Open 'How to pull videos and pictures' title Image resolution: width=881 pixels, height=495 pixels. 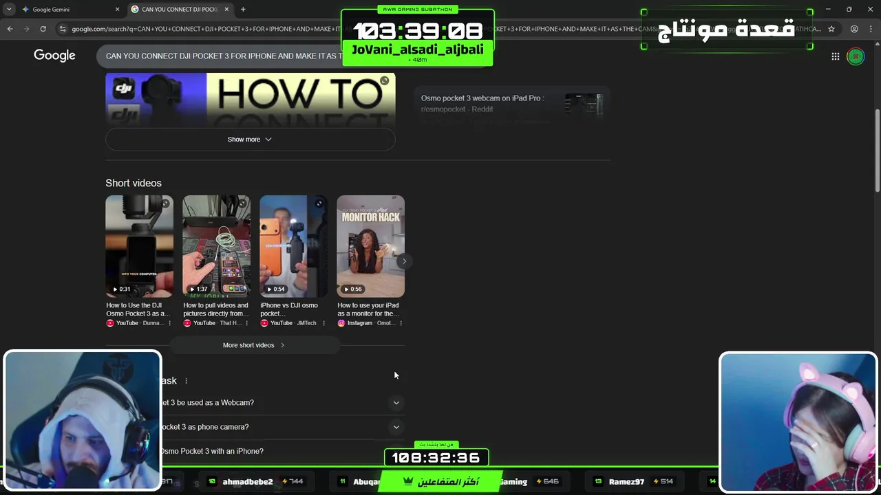click(x=215, y=309)
